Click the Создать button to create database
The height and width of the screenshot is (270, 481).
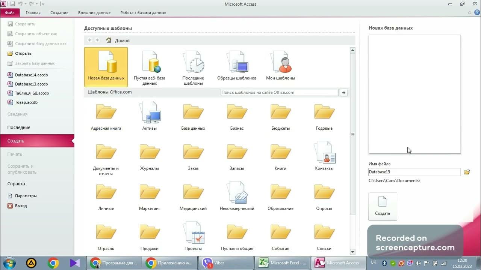click(x=383, y=206)
